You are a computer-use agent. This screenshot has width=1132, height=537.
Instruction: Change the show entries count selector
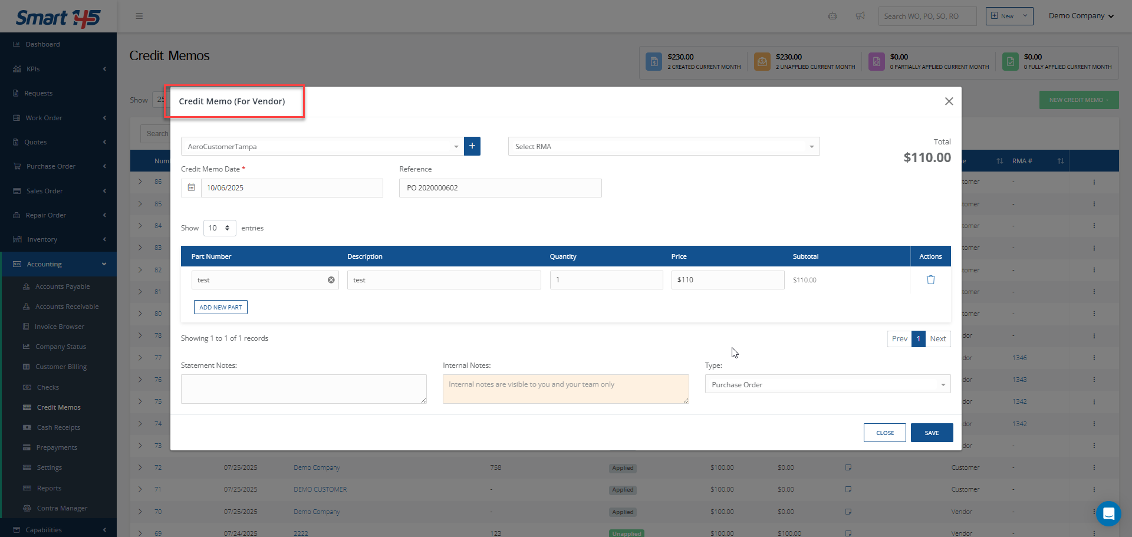pos(219,228)
